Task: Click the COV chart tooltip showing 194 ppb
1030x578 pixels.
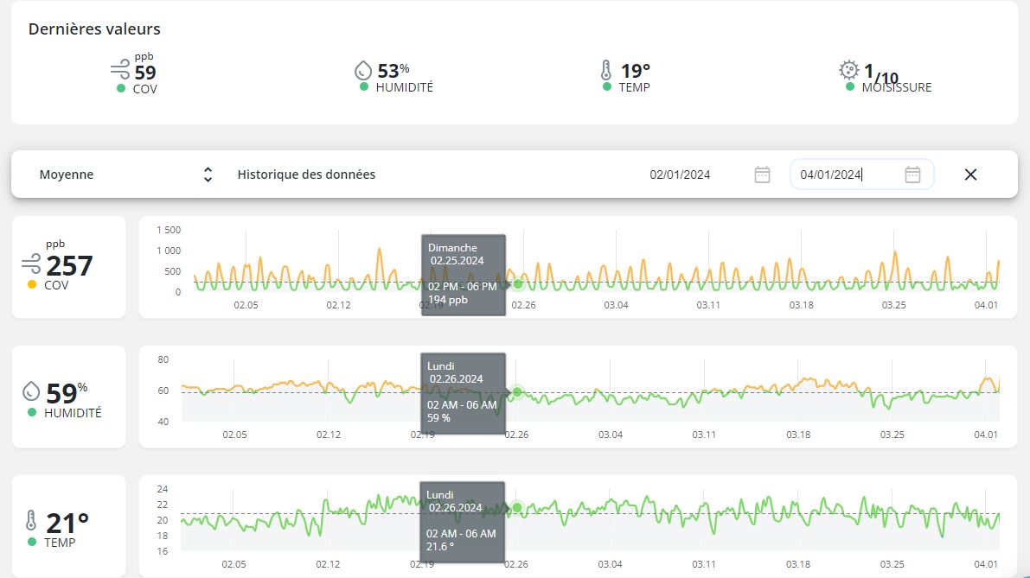Action: click(463, 275)
